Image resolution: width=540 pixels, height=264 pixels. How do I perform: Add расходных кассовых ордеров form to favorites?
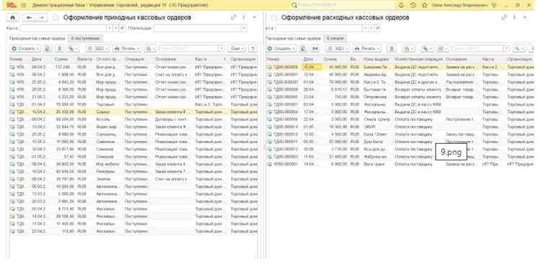[274, 17]
